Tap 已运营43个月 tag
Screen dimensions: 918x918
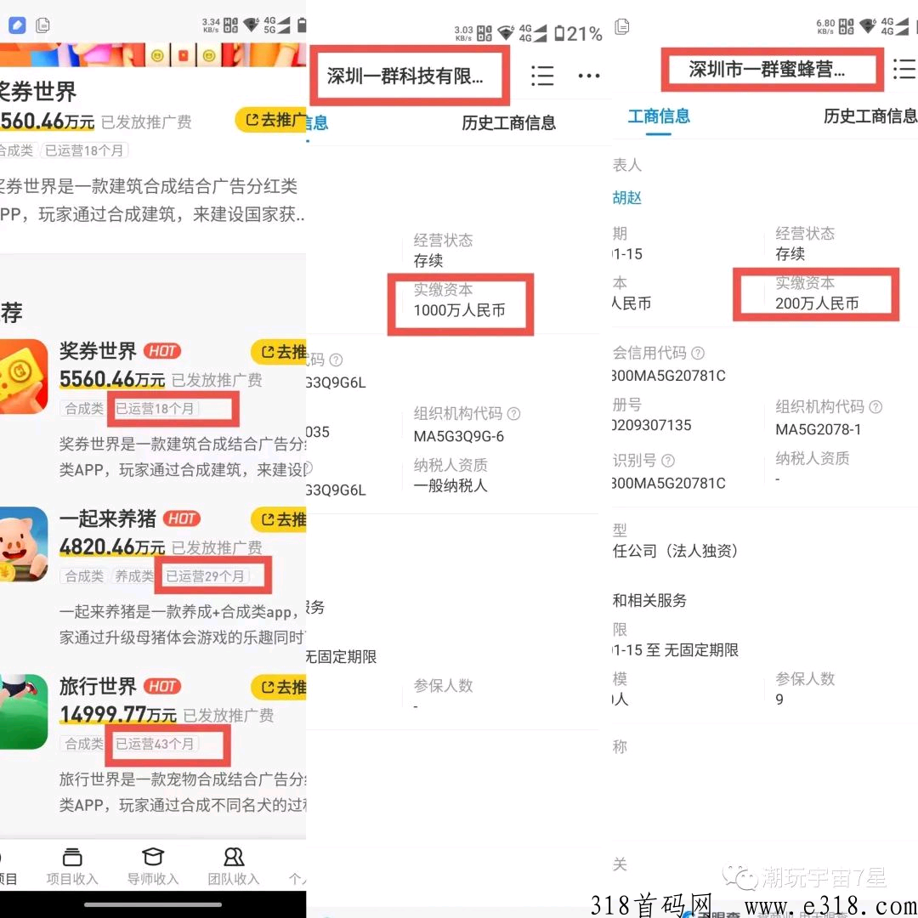(155, 744)
